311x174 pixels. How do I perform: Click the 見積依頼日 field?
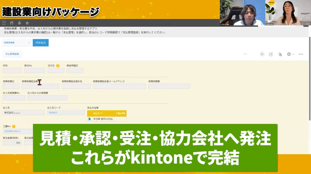pos(11,86)
